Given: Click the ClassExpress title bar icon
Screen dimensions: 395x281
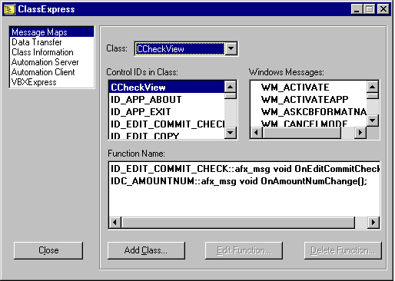Looking at the screenshot, I should coord(9,9).
